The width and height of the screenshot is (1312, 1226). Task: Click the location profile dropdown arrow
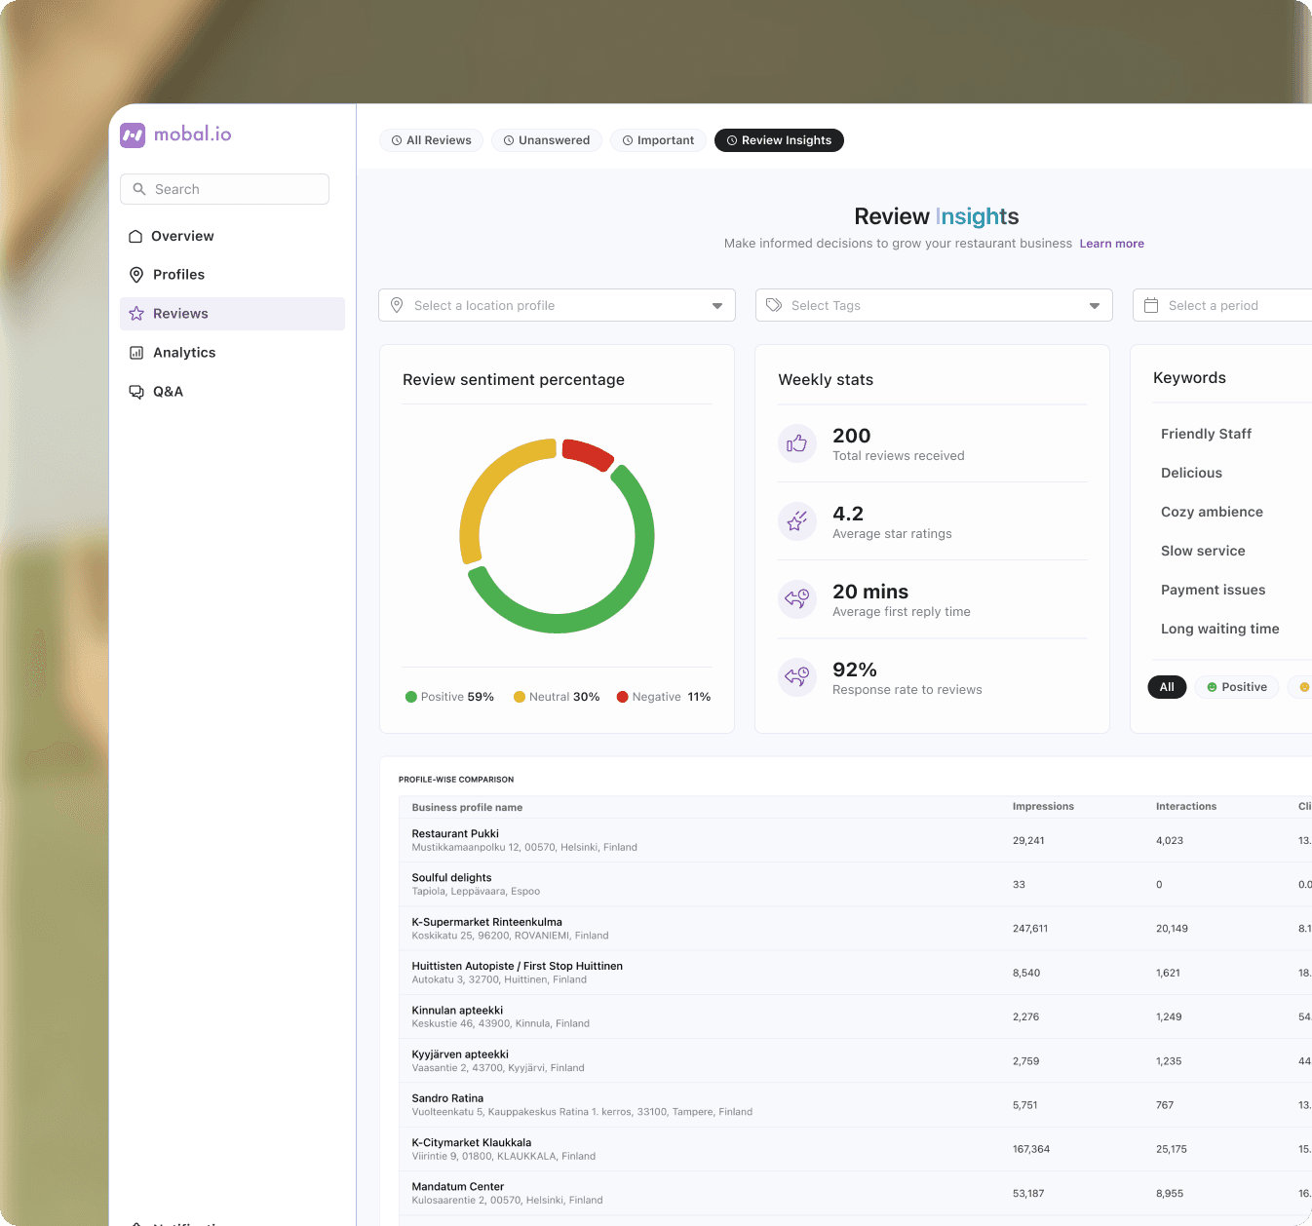click(717, 306)
